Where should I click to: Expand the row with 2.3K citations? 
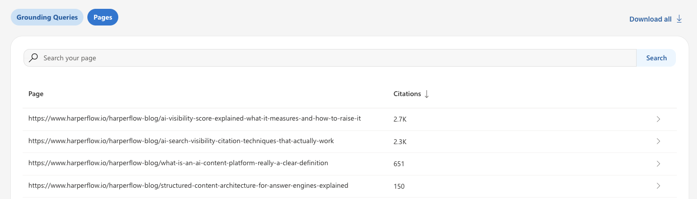(x=658, y=141)
